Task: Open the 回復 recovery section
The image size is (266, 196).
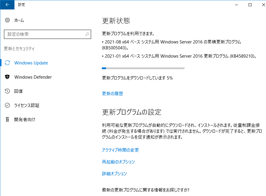Action: [19, 91]
